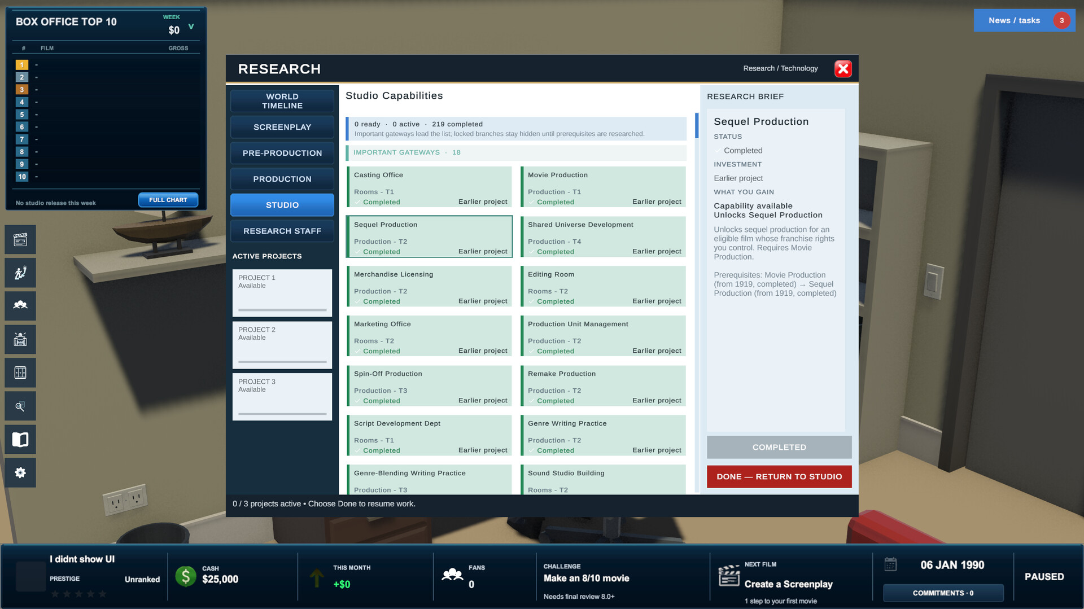Open the rooms grid sidebar icon
Viewport: 1084px width, 609px height.
[x=20, y=373]
